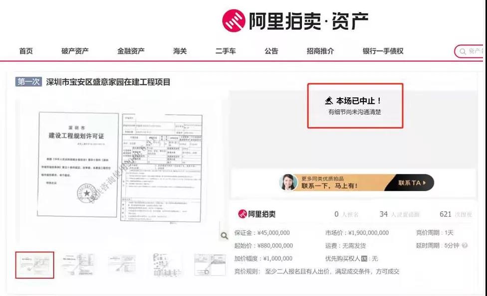
Task: Click the 延时周期 5分钟 text
Action: click(x=438, y=246)
